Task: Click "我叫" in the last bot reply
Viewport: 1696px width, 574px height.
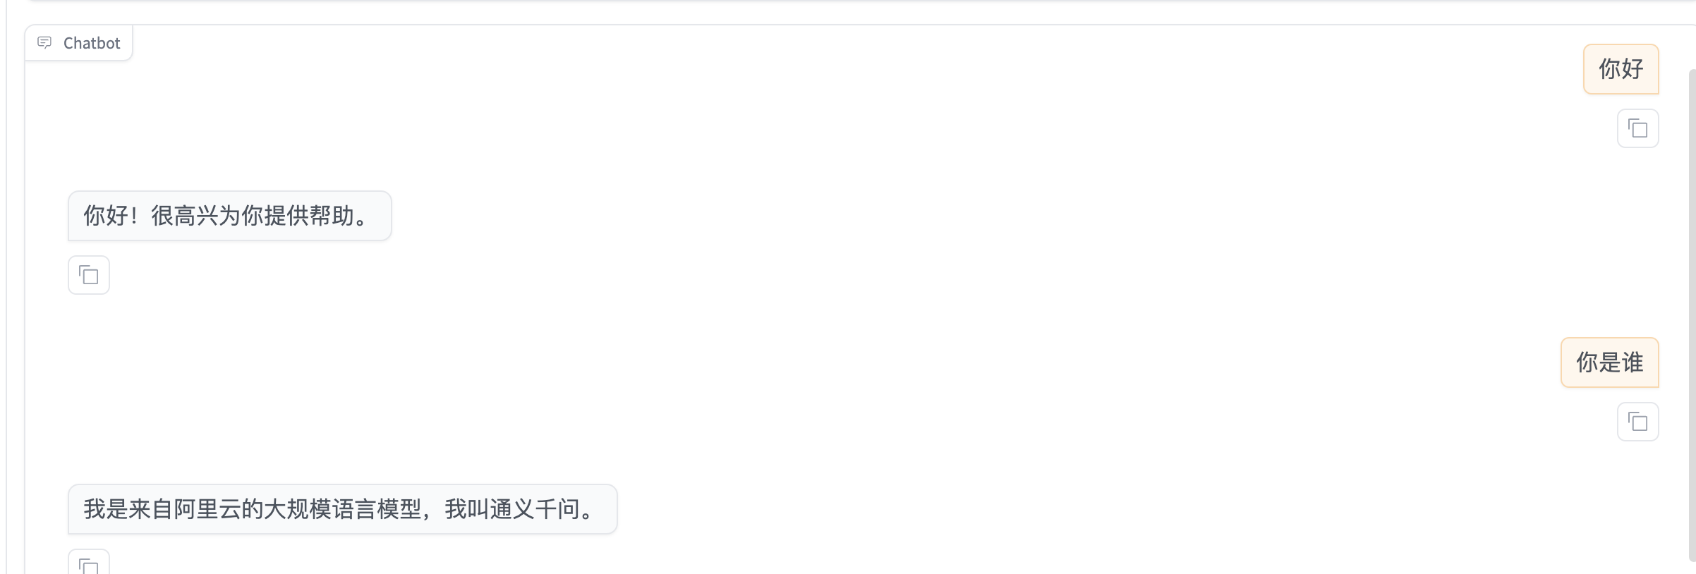Action: 467,509
